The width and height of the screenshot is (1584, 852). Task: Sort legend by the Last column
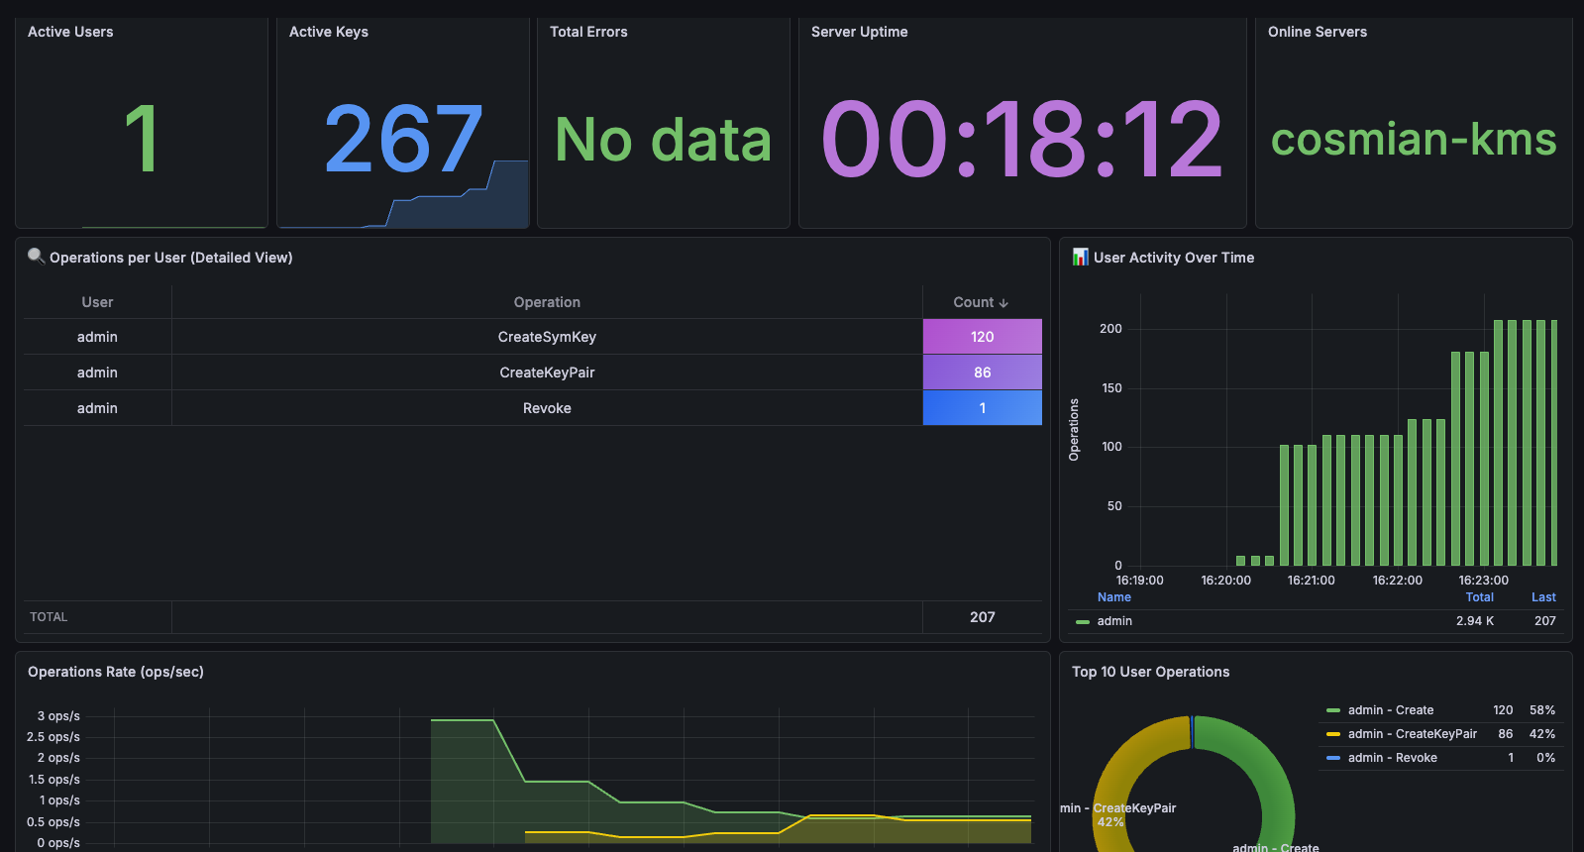1542,597
